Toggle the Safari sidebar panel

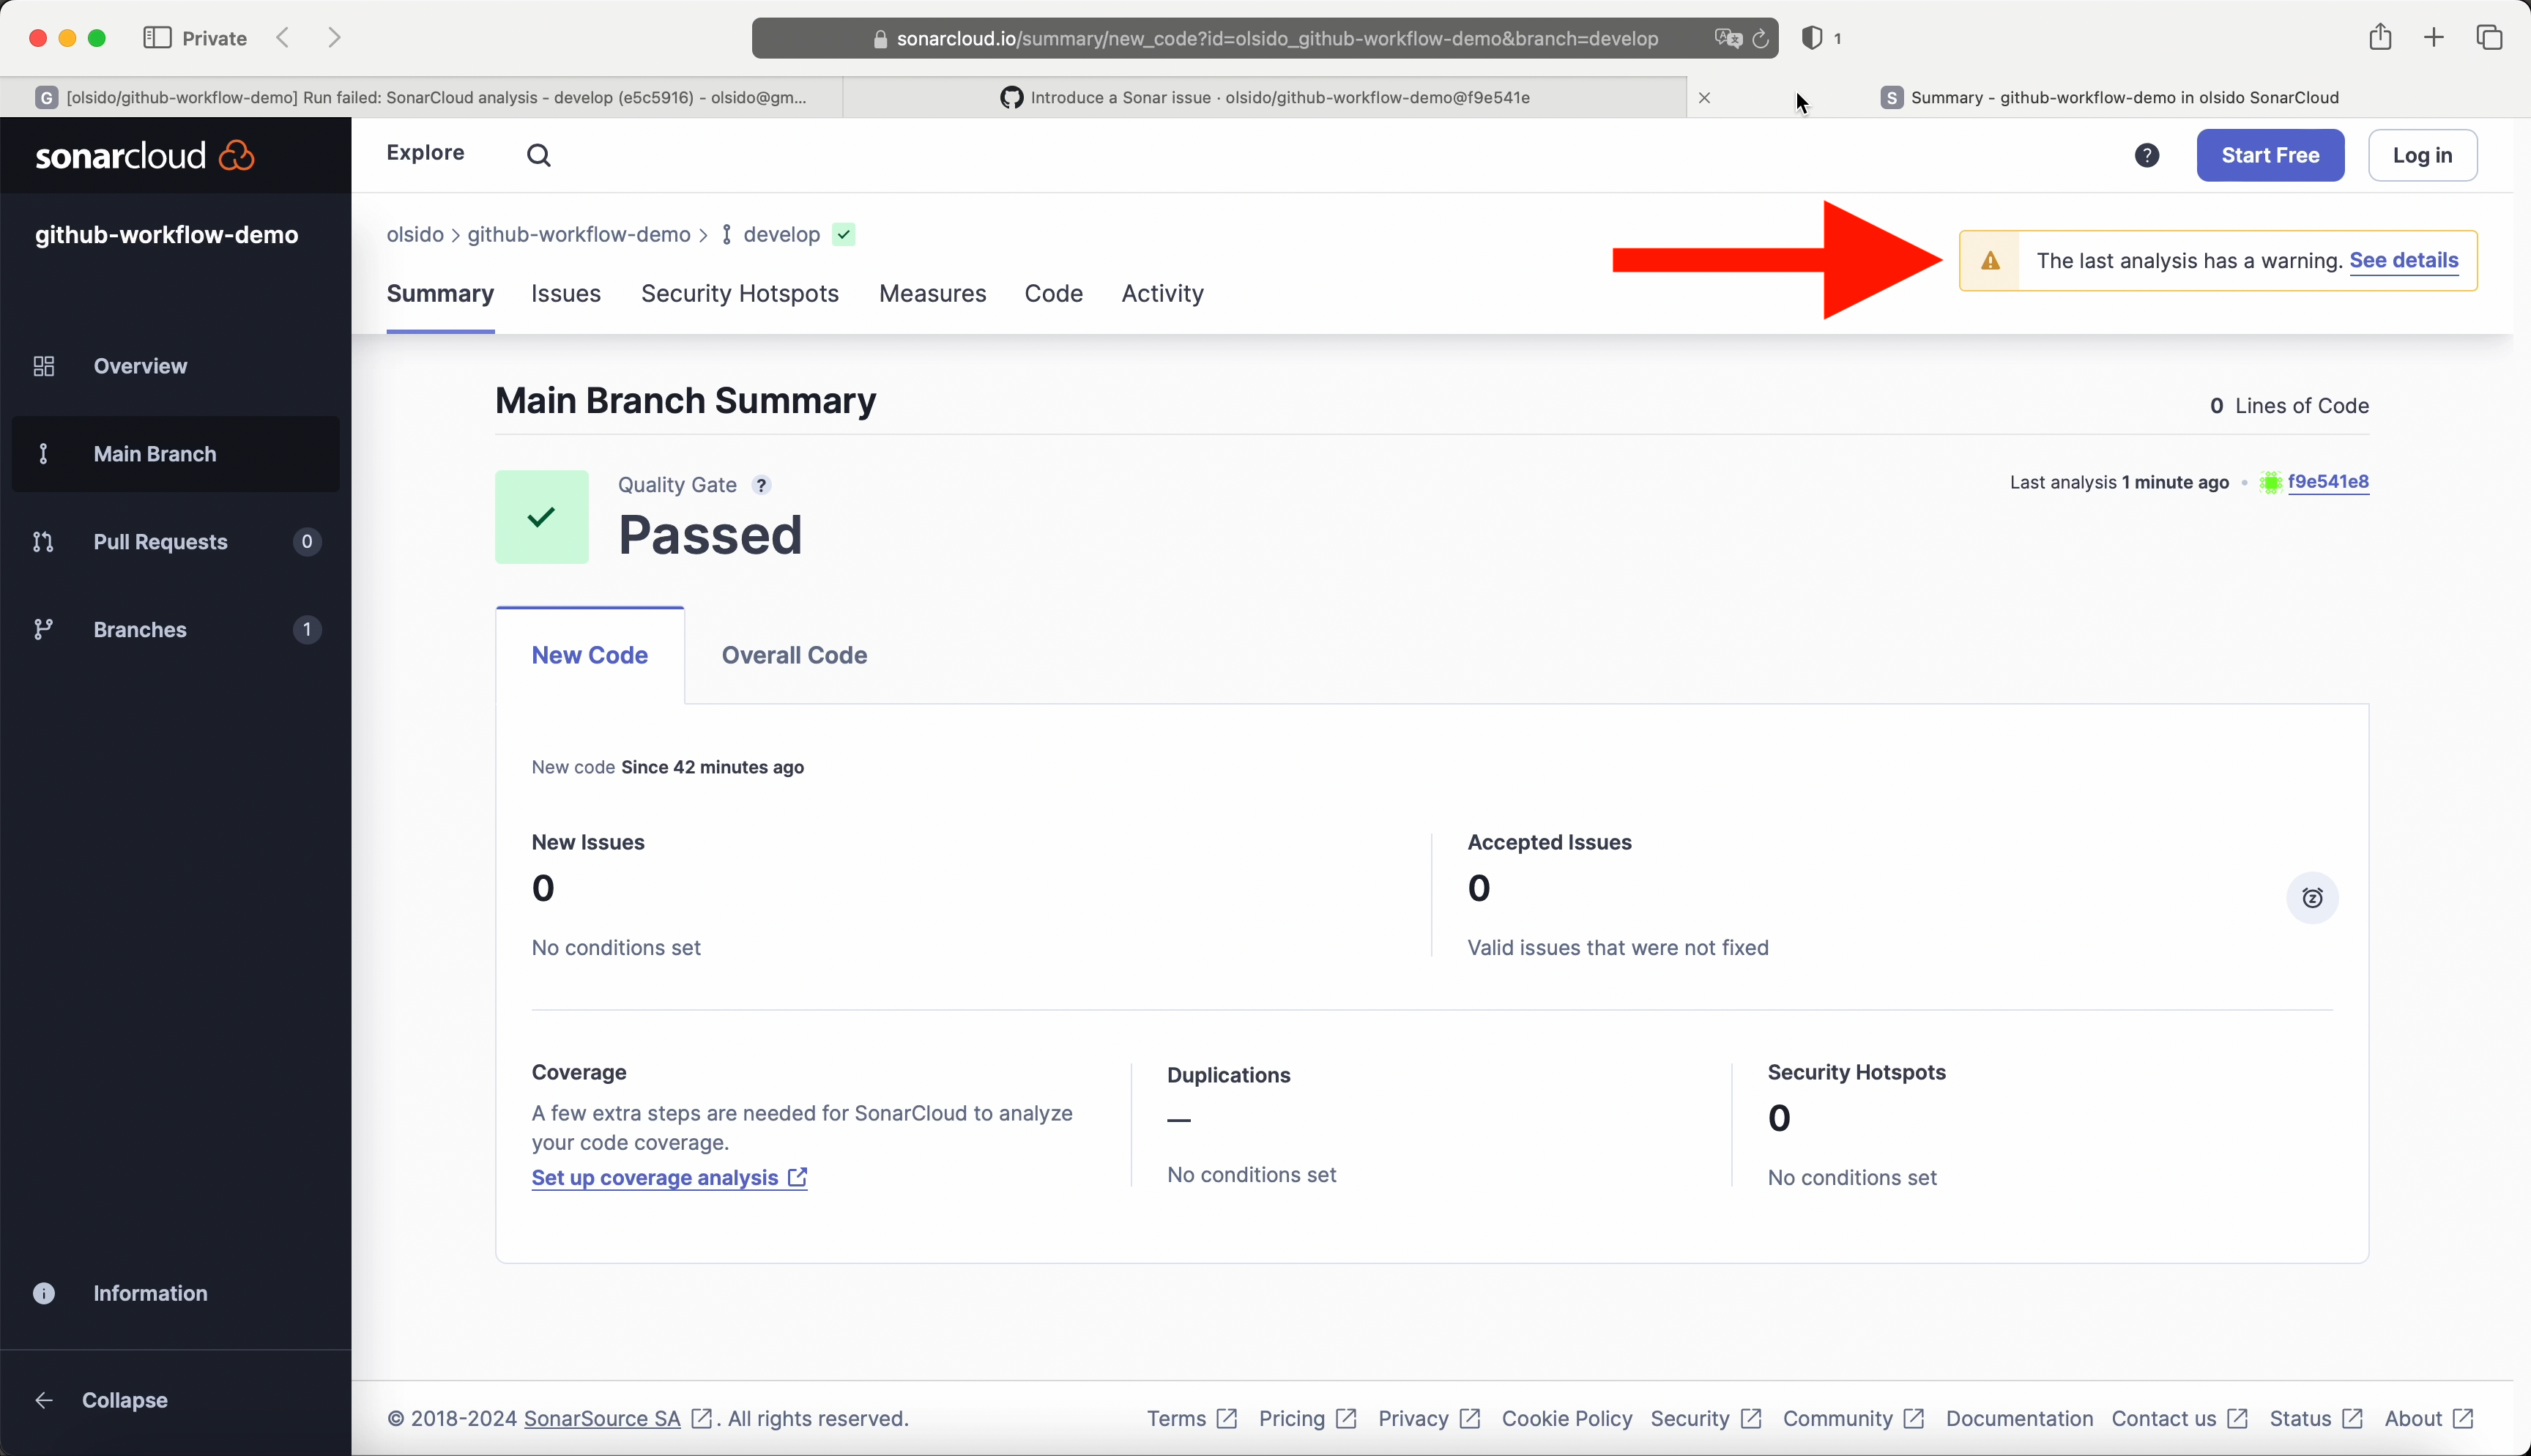[157, 38]
